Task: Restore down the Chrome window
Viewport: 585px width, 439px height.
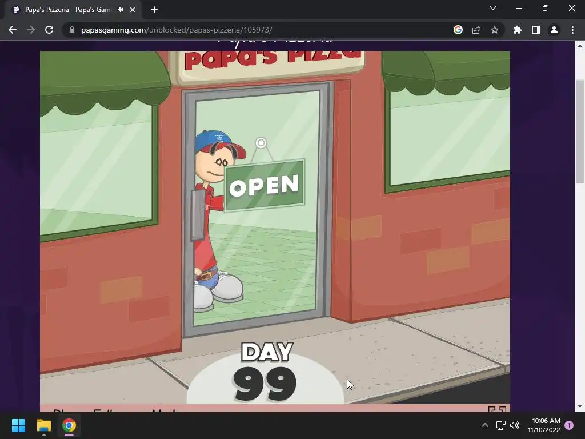Action: click(x=546, y=8)
